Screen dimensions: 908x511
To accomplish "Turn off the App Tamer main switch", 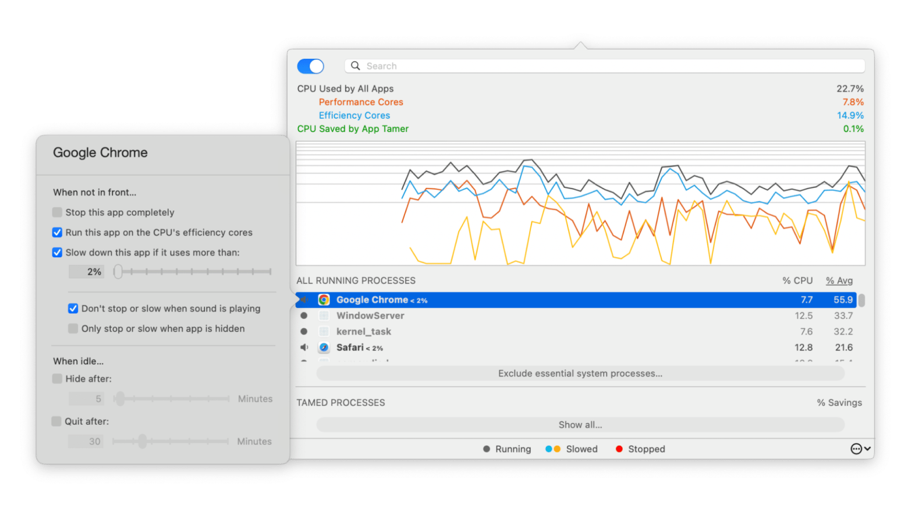I will pyautogui.click(x=310, y=66).
